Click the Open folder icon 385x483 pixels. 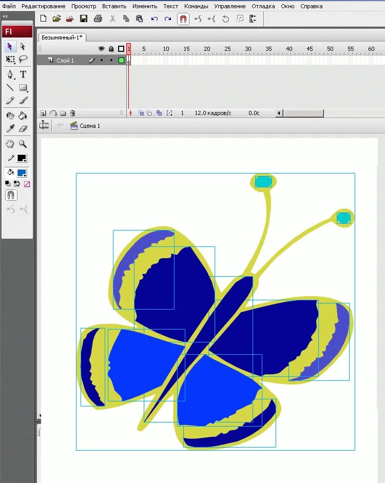[56, 19]
